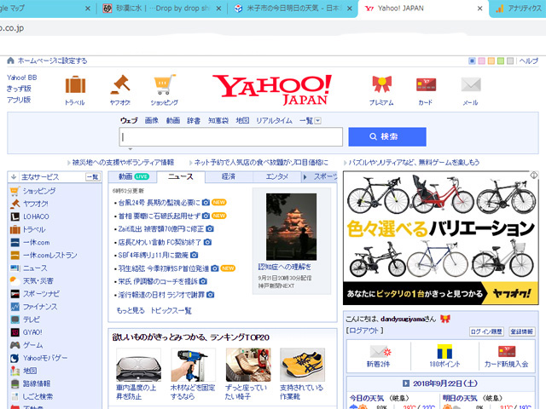Open the メール envelope icon at top
Image resolution: width=546 pixels, height=409 pixels.
[471, 84]
